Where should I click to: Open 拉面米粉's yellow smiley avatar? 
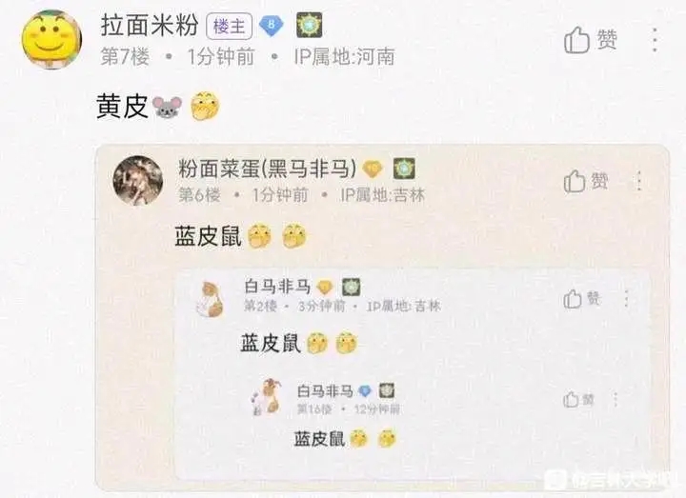(51, 39)
